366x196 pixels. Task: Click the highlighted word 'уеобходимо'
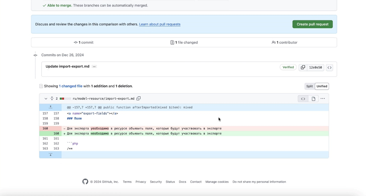(x=100, y=129)
